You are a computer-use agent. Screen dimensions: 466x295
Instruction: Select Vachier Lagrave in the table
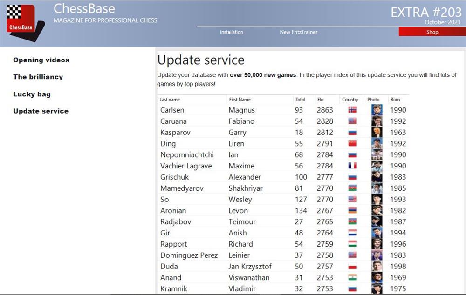pos(186,166)
